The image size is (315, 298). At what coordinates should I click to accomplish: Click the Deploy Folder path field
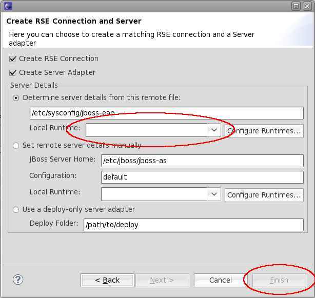(193, 225)
